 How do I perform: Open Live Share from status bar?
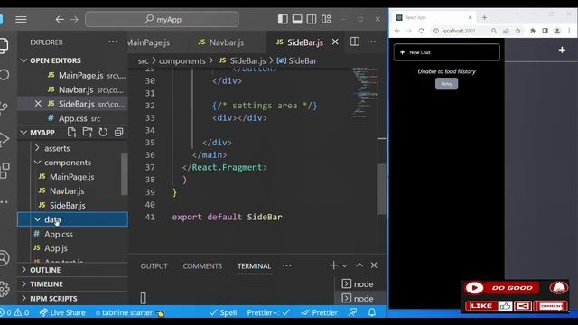[x=62, y=313]
